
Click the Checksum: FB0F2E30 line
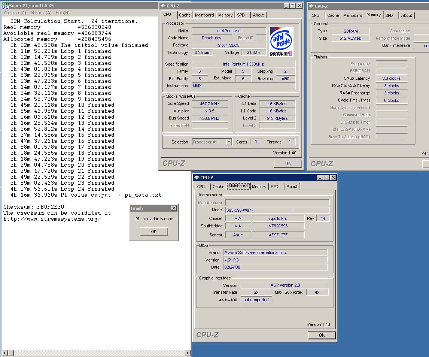pyautogui.click(x=34, y=207)
